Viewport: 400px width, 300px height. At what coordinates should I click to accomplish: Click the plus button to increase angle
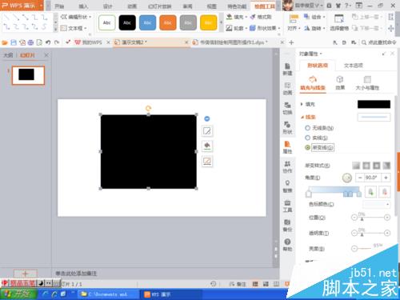tap(386, 178)
